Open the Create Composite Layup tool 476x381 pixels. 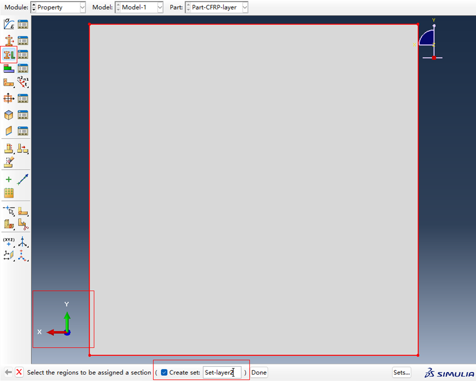9,68
